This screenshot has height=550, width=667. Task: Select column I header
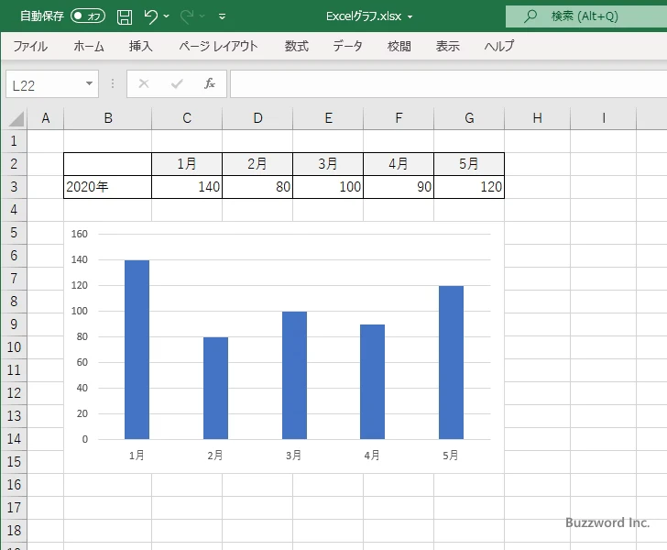pos(604,118)
